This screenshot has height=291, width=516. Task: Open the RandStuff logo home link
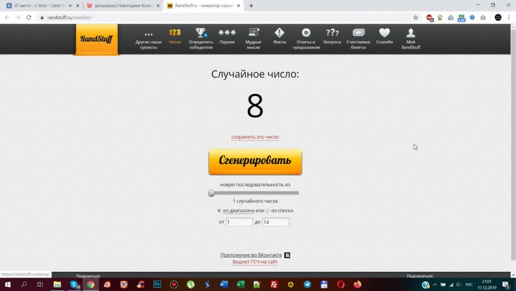[x=96, y=39]
